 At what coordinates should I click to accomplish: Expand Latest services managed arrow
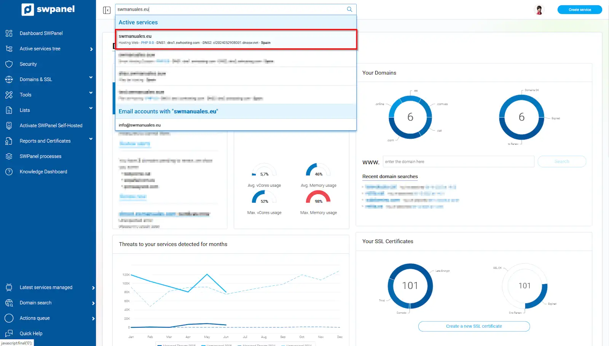tap(93, 288)
